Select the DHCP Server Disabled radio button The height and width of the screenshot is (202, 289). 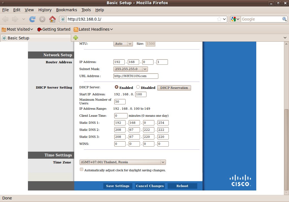coord(138,87)
